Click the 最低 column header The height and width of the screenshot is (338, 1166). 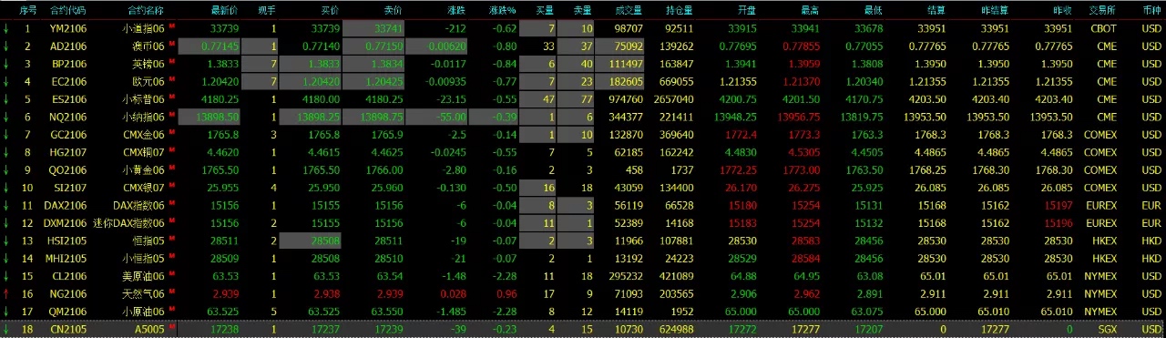click(x=874, y=10)
